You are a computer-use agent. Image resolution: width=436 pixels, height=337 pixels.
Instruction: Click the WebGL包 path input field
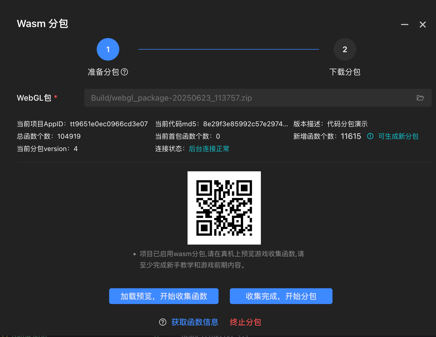[258, 98]
